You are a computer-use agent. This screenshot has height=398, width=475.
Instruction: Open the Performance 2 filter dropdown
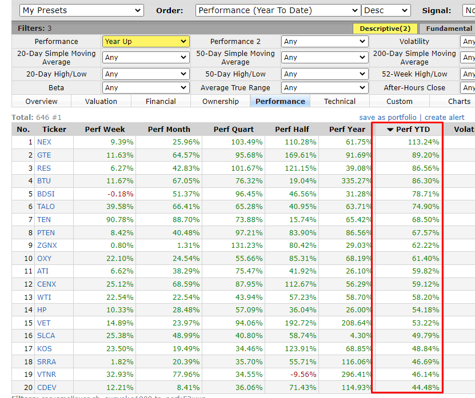[325, 42]
